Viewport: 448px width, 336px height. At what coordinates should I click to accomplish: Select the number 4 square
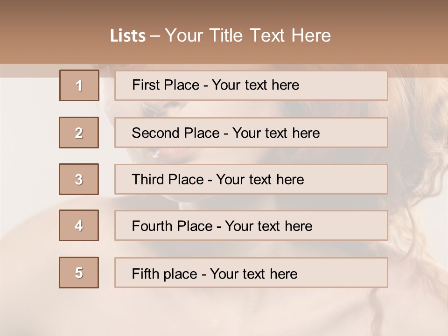coord(79,226)
